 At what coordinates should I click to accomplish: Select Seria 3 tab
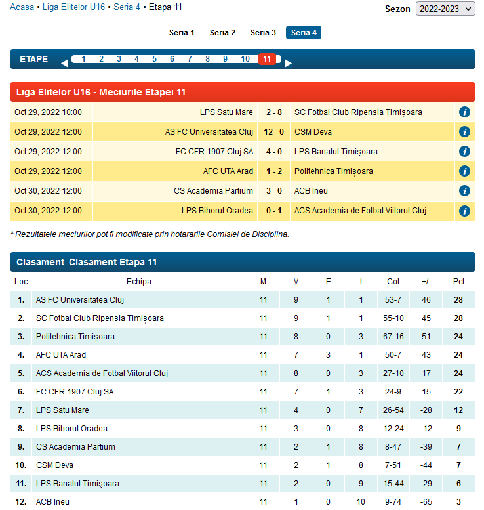pos(263,33)
